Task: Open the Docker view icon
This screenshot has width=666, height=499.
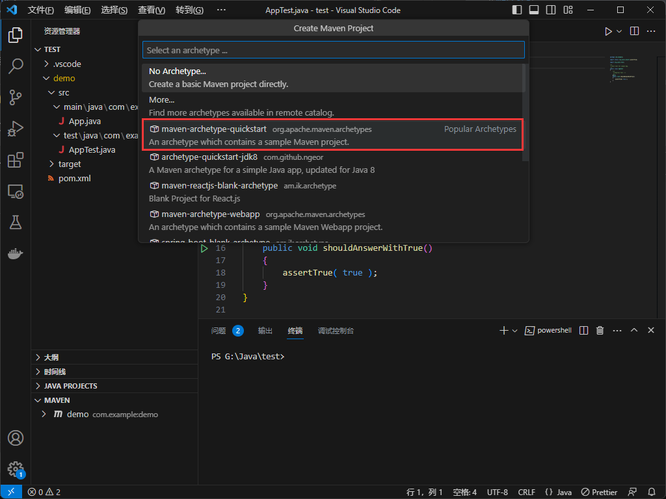Action: click(16, 253)
